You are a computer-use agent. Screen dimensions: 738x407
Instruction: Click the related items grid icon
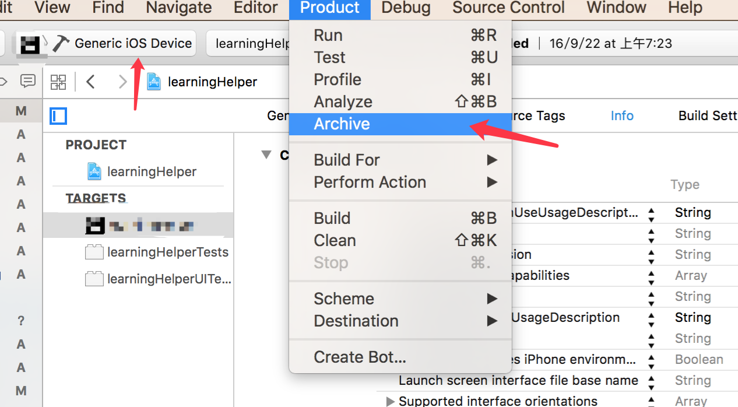(58, 82)
